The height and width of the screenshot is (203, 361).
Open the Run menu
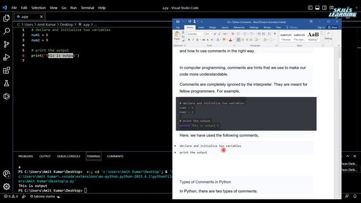[73, 7]
